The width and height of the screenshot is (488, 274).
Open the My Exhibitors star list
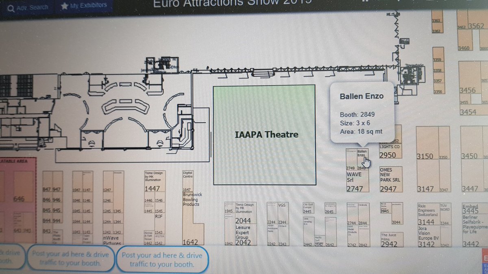point(85,6)
